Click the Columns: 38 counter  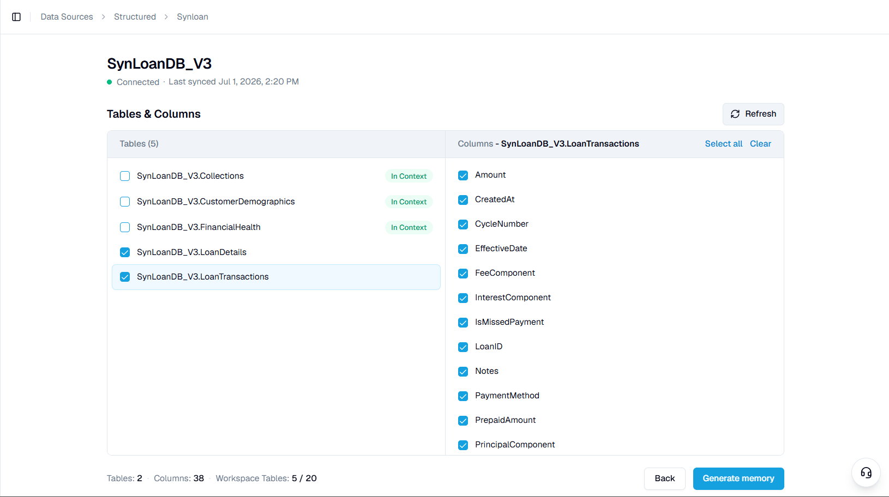[179, 478]
